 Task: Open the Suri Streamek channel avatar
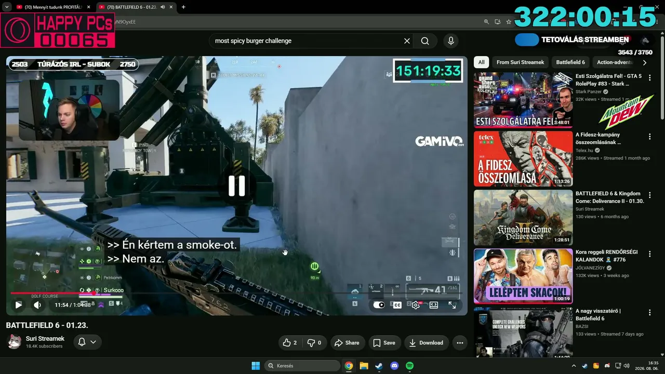pyautogui.click(x=14, y=342)
